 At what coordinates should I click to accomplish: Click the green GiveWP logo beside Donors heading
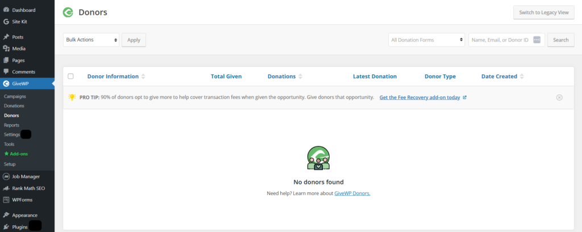[68, 12]
